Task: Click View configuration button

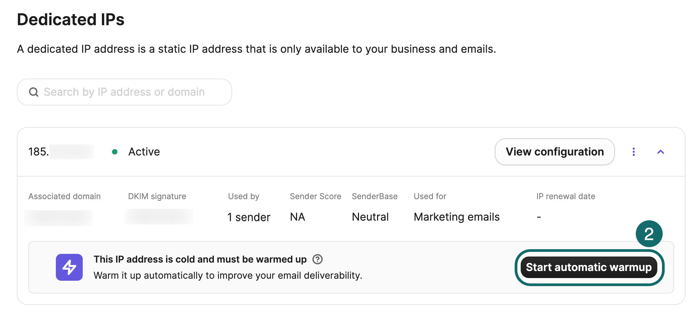Action: click(x=555, y=152)
